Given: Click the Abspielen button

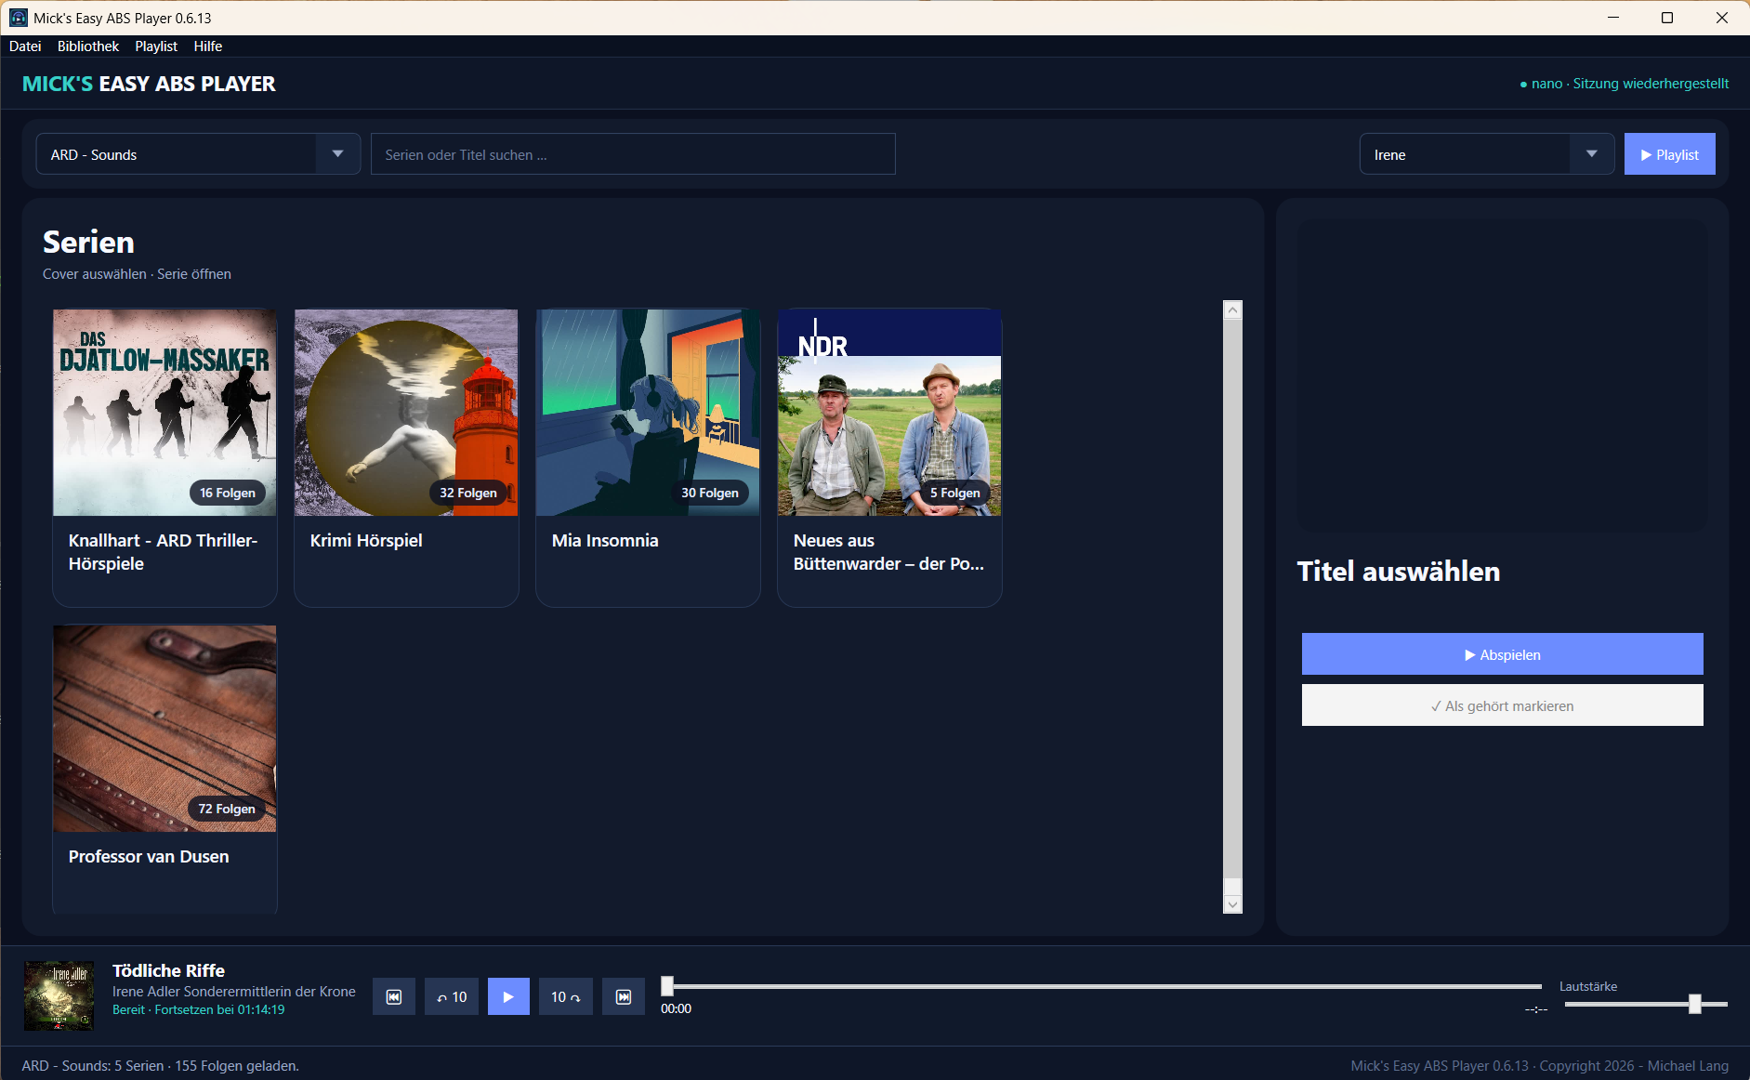Looking at the screenshot, I should coord(1503,654).
